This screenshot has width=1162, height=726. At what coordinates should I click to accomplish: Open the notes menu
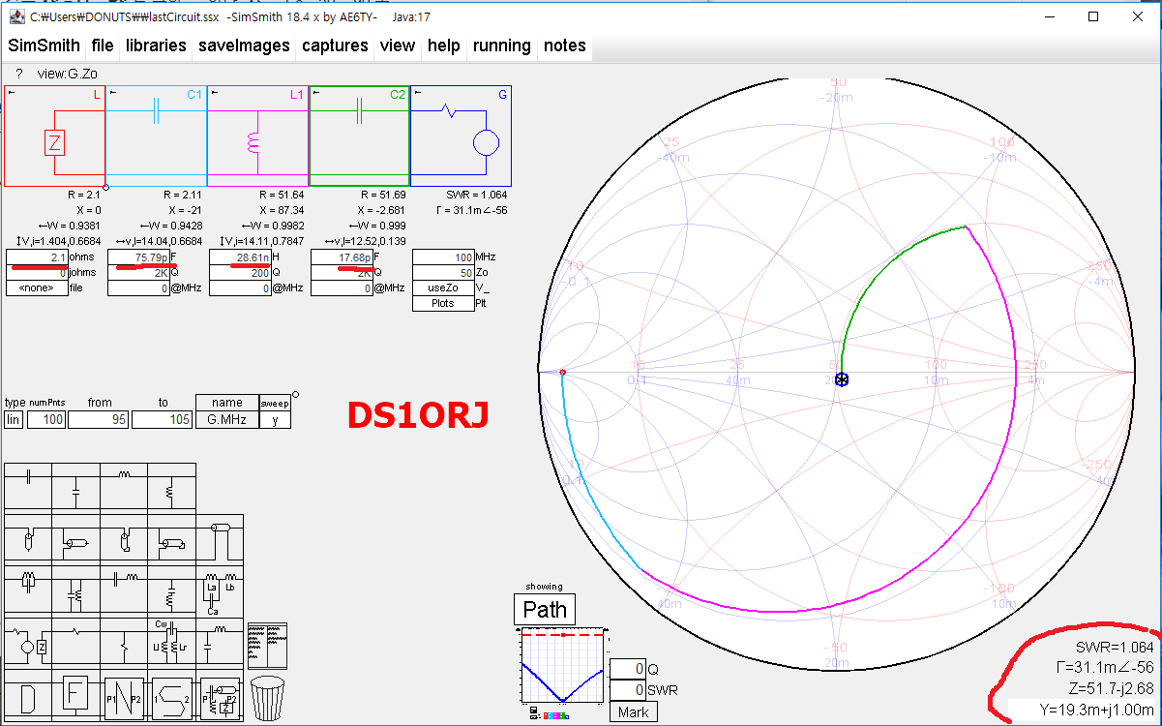click(x=565, y=45)
